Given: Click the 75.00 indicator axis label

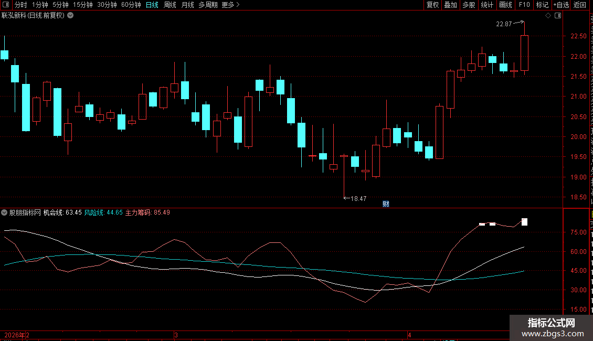Looking at the screenshot, I should tap(578, 232).
